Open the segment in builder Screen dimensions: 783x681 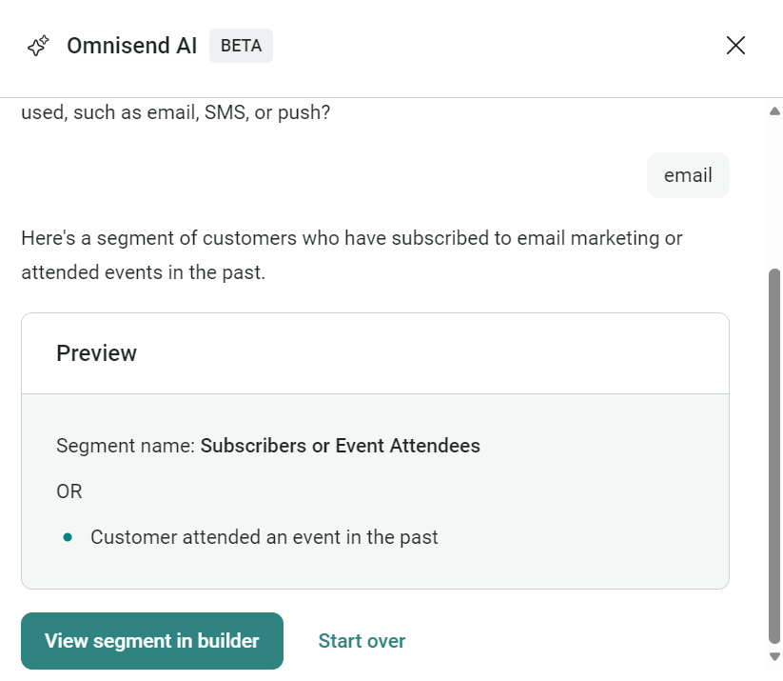point(151,640)
